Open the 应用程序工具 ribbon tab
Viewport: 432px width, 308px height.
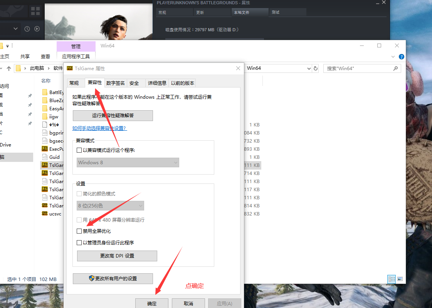[x=76, y=57]
